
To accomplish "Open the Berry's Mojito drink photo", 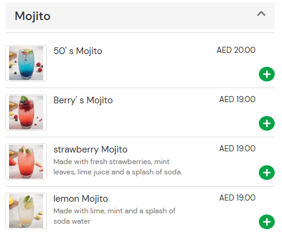I will click(26, 112).
